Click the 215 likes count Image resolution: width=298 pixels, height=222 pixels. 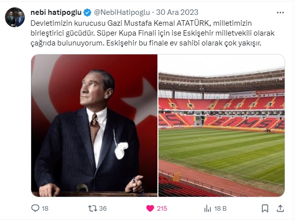pyautogui.click(x=162, y=209)
